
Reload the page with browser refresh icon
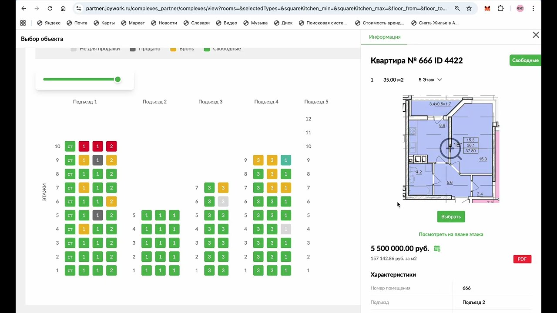[50, 8]
